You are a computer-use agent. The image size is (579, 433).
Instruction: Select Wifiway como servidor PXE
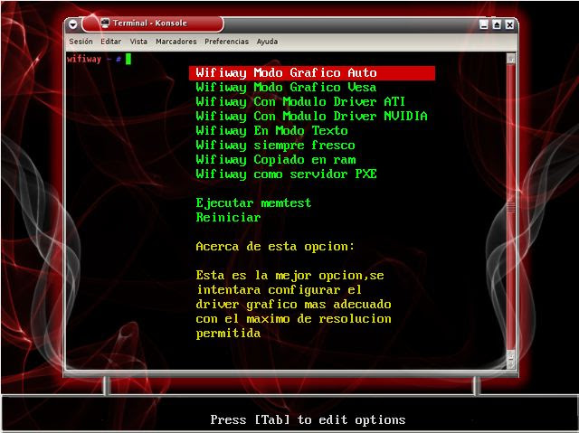[x=286, y=174]
